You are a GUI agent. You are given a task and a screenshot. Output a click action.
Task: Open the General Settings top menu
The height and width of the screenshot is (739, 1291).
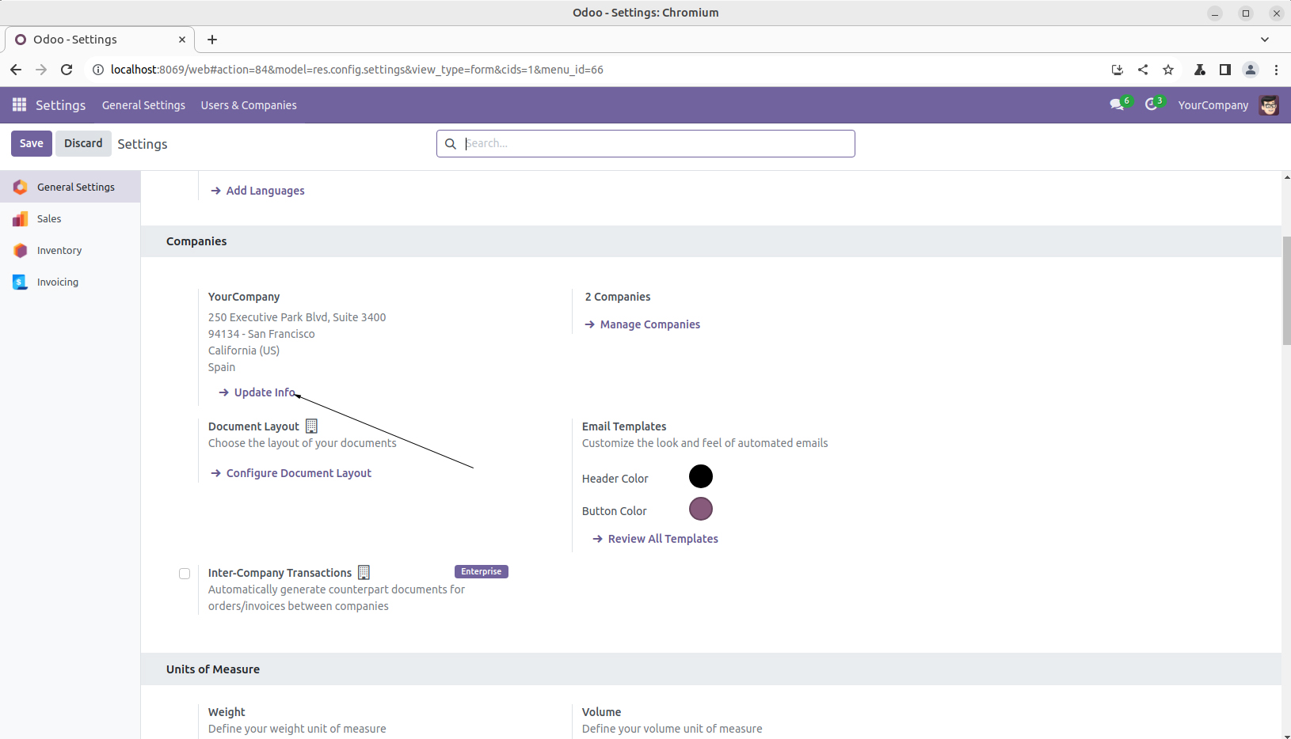143,105
